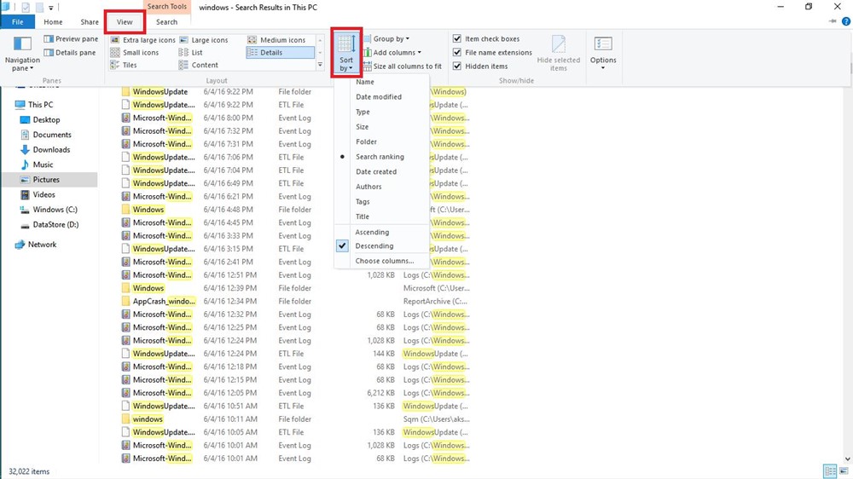Switch to Extra large icons layout
This screenshot has width=853, height=479.
point(143,40)
